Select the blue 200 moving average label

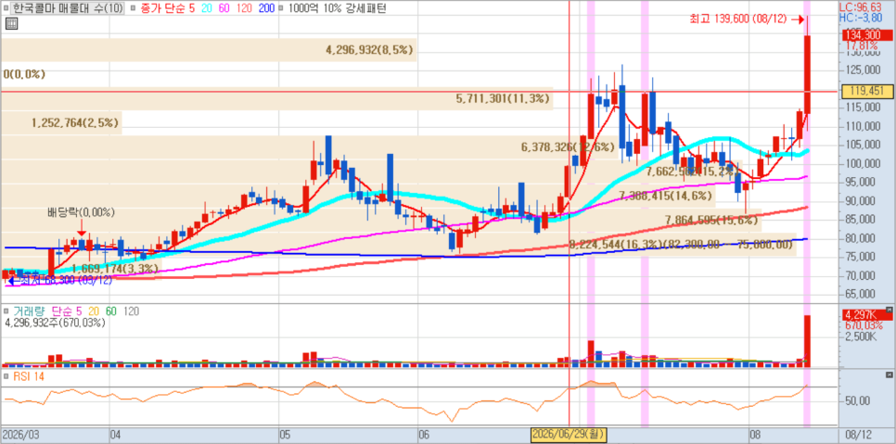point(266,8)
